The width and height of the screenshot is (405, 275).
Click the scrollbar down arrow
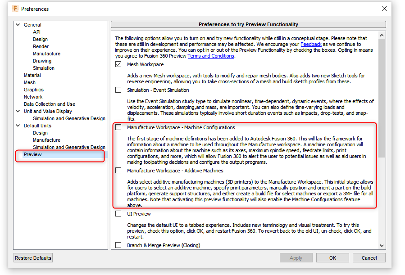382,246
